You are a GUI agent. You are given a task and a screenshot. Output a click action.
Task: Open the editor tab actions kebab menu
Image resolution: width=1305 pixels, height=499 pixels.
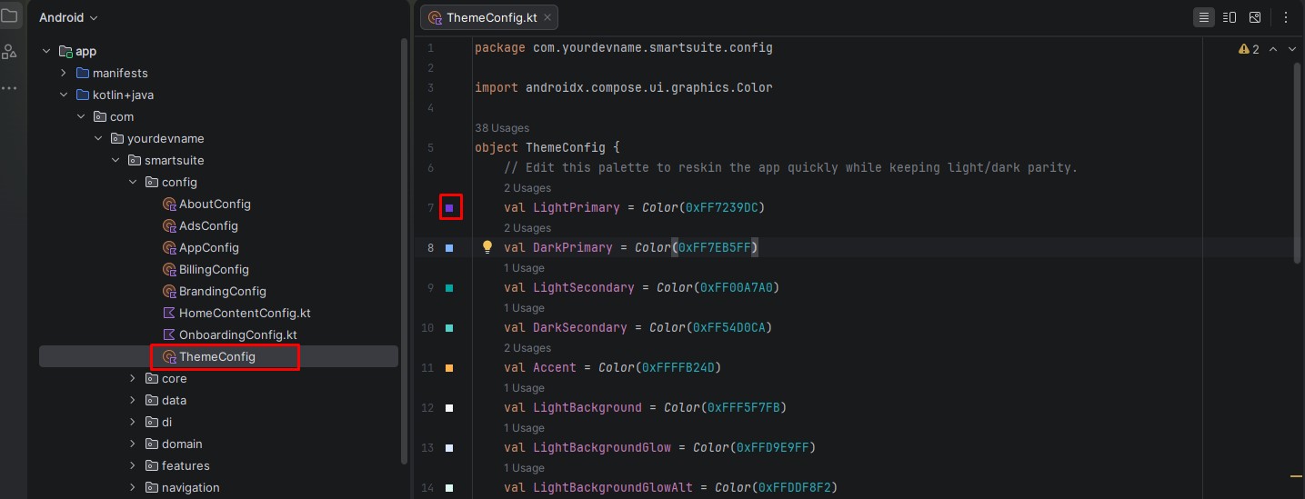click(1287, 17)
